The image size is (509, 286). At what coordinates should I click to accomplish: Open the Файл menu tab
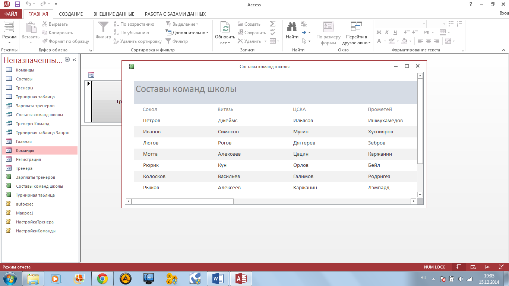click(11, 14)
